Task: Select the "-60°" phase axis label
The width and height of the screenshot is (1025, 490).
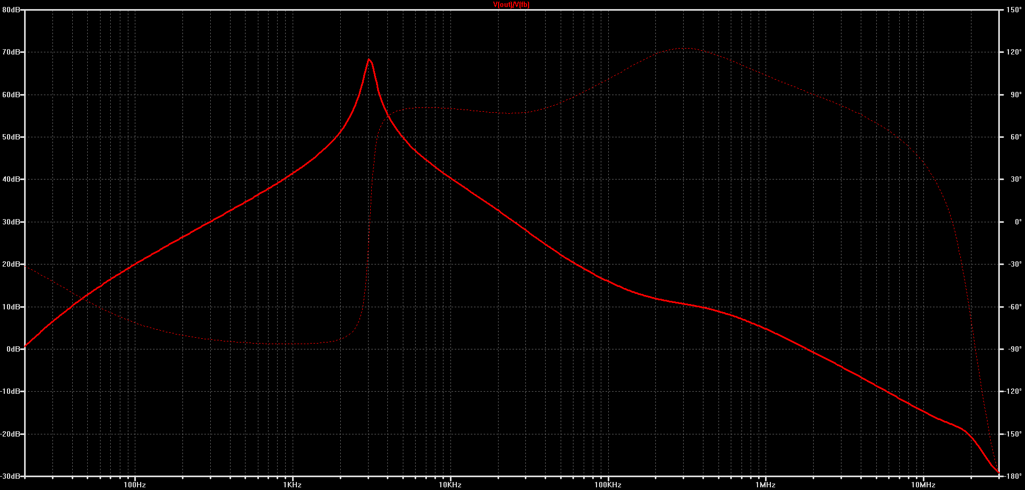Action: point(1015,307)
